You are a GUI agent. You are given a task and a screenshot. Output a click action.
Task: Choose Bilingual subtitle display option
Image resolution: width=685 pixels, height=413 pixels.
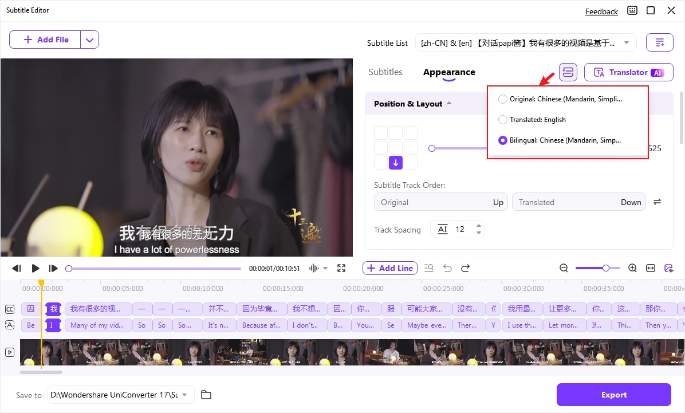coord(503,140)
